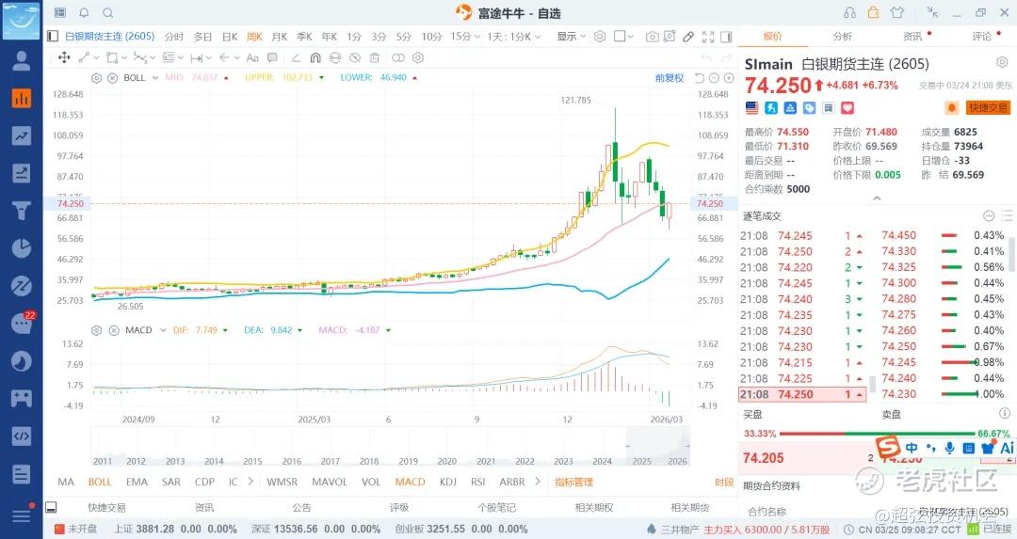This screenshot has width=1017, height=539.
Task: Click the heart favorite icon under price
Action: click(x=847, y=108)
